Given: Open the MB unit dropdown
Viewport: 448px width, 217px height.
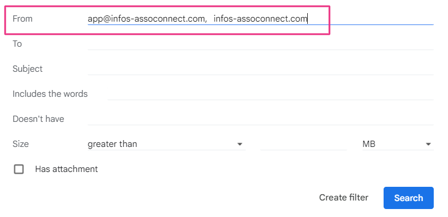Looking at the screenshot, I should [x=398, y=144].
